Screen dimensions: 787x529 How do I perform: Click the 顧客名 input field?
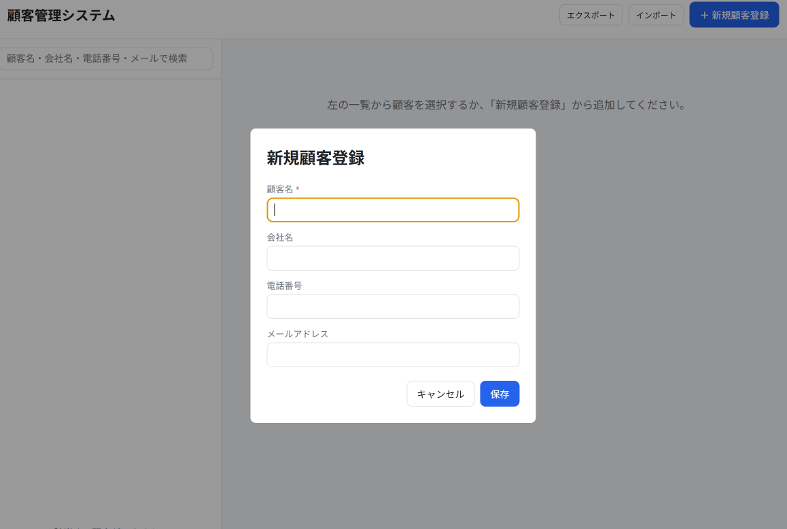[393, 210]
